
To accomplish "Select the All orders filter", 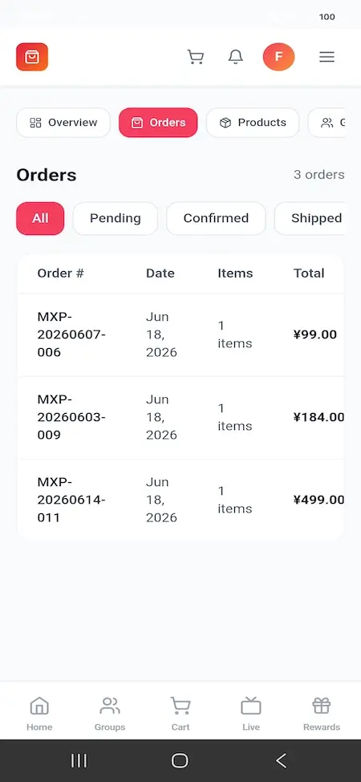I will pos(40,218).
